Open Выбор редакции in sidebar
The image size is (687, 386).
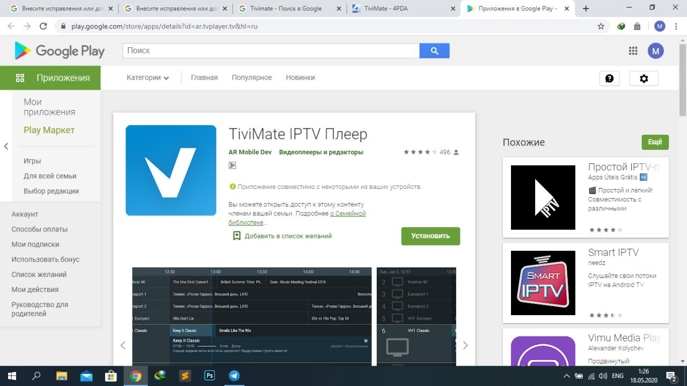pos(51,191)
